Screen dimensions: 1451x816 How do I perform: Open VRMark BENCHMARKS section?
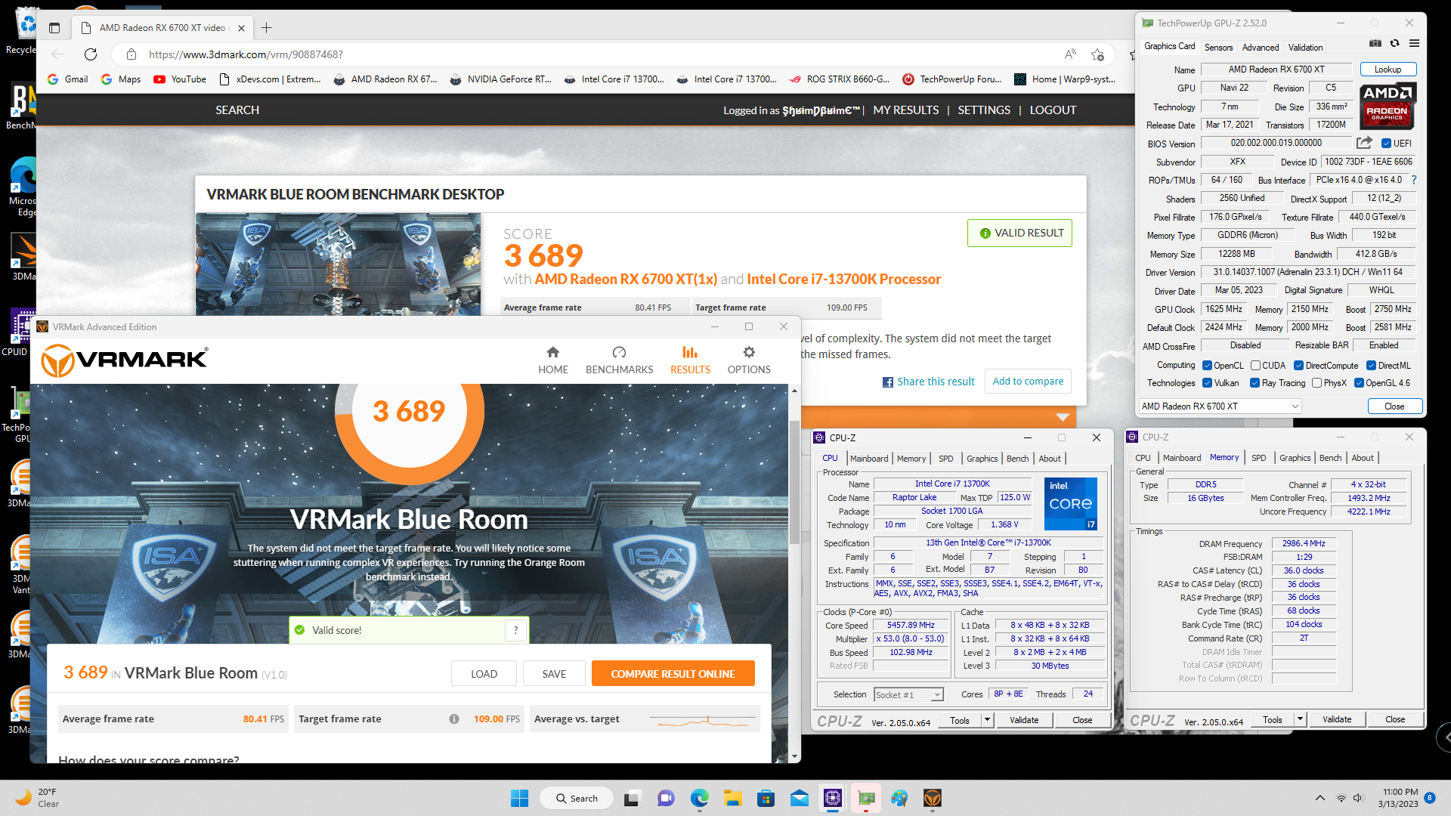[x=619, y=360]
